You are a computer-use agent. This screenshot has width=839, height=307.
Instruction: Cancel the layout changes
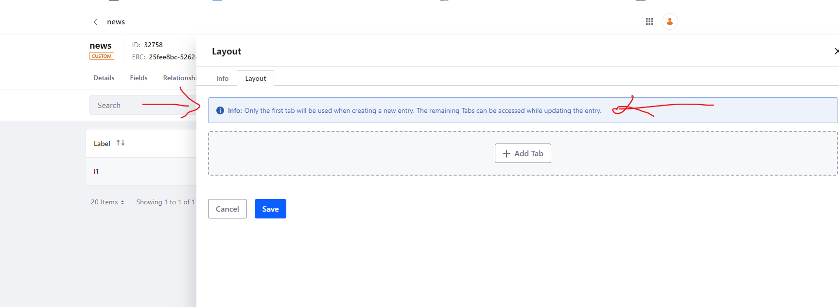click(227, 209)
